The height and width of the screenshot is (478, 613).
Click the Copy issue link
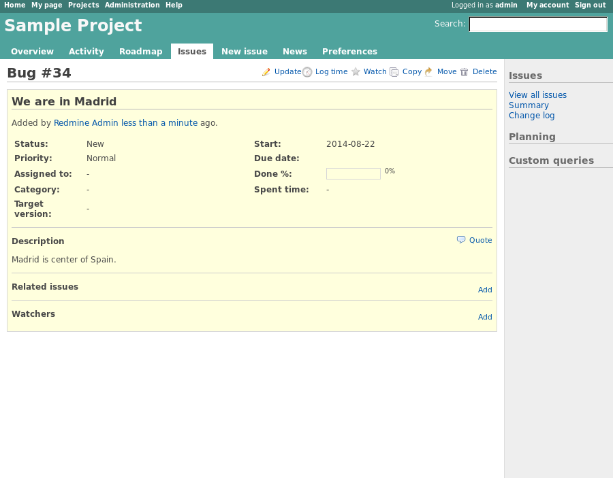tap(412, 71)
